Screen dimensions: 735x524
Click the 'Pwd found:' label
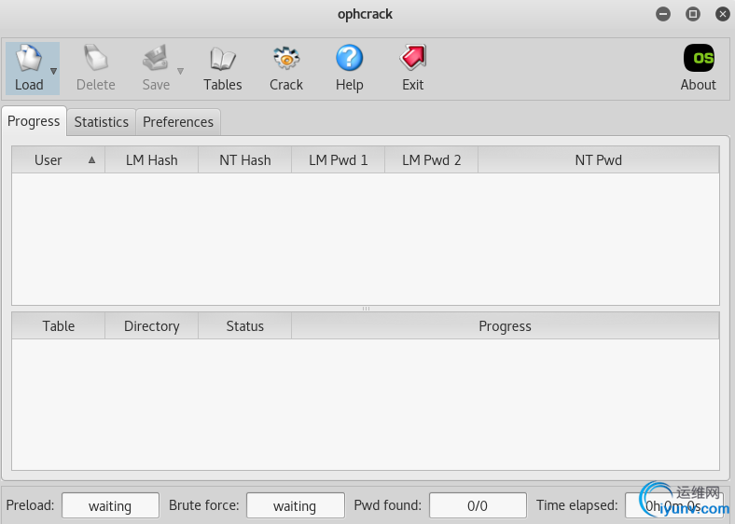click(388, 505)
